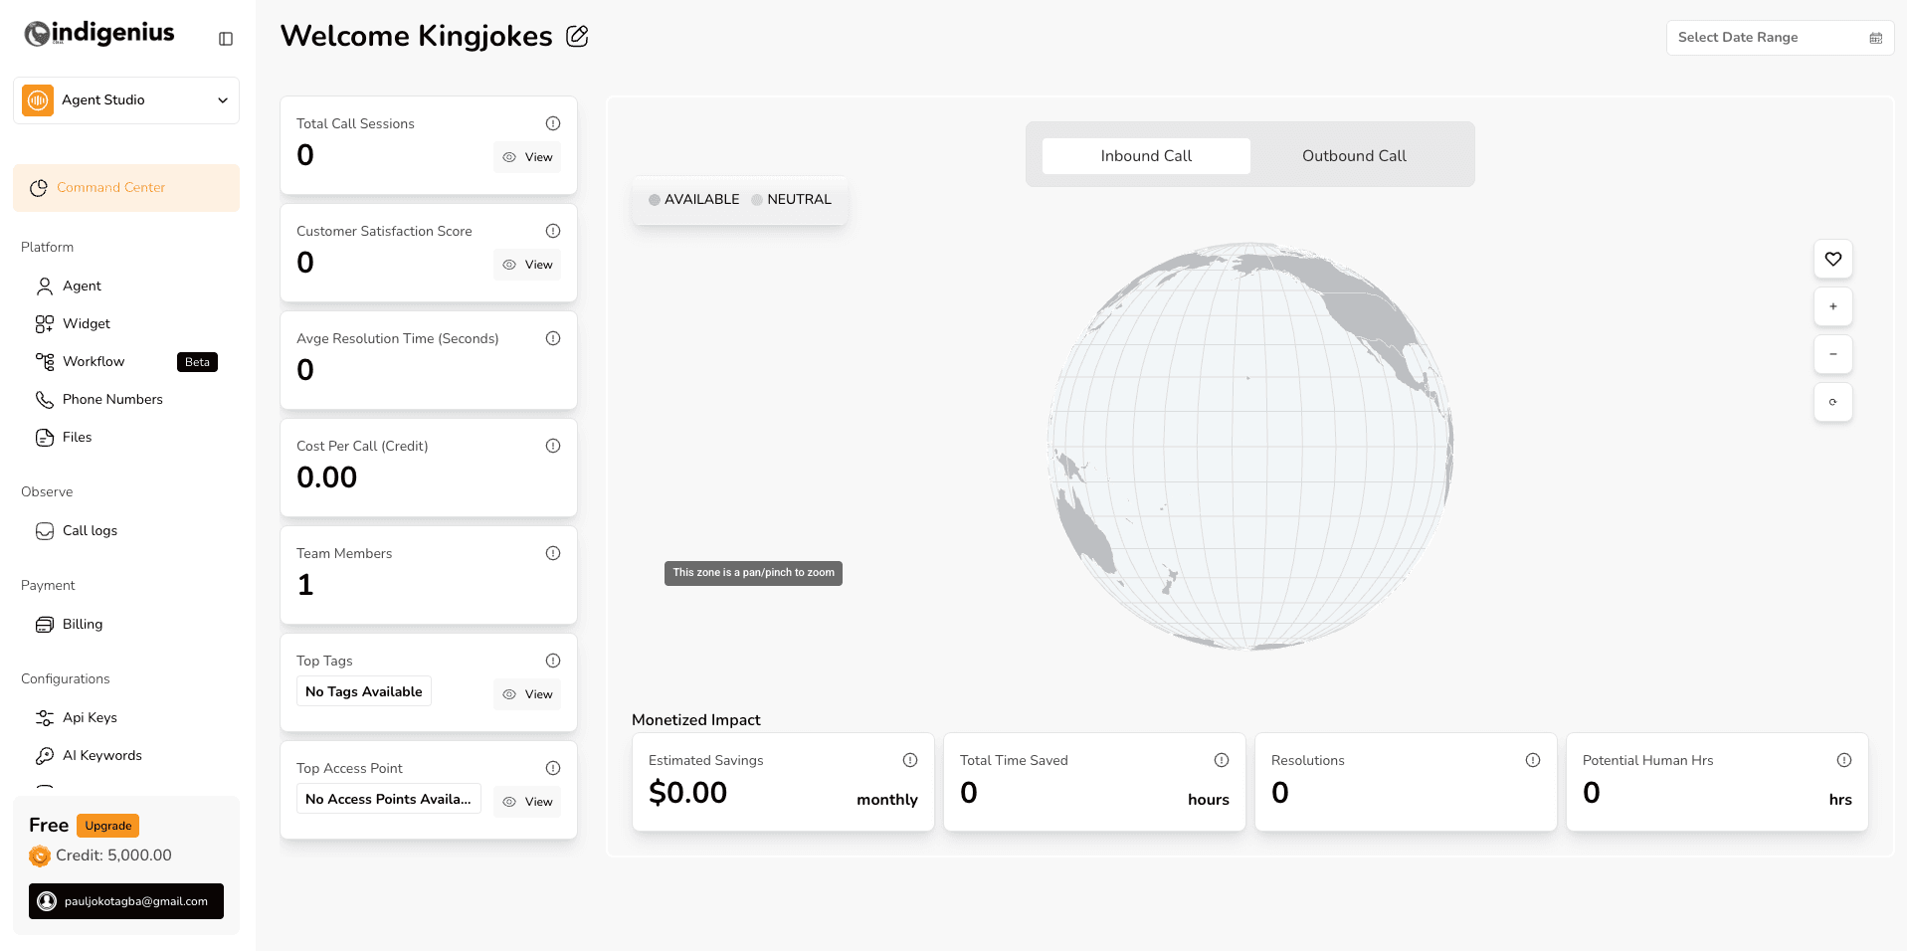Screen dimensions: 1907x951
Task: Open the Select Date Range picker
Action: (1780, 38)
